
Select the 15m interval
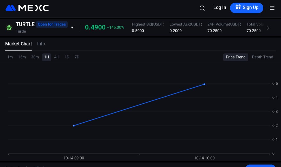click(22, 57)
